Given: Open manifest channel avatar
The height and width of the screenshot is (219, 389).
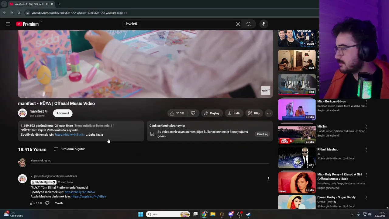Looking at the screenshot, I should coord(22,113).
